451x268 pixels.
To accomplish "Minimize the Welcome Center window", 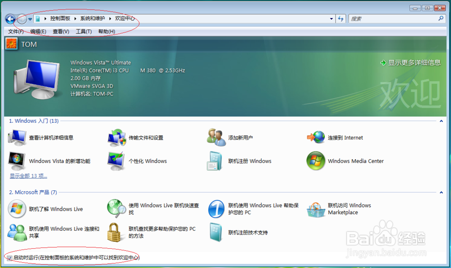I will 415,9.
